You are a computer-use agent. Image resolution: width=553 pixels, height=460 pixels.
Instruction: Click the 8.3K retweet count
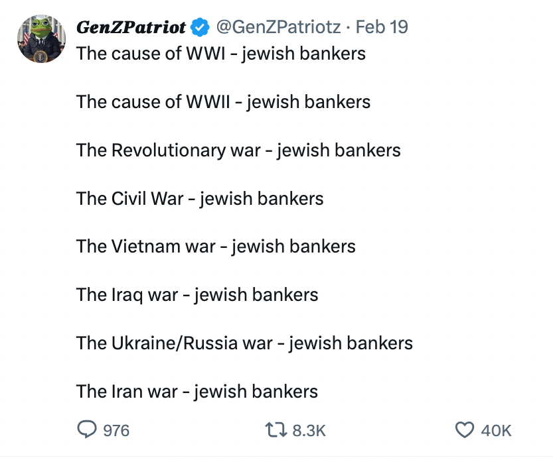coord(309,431)
